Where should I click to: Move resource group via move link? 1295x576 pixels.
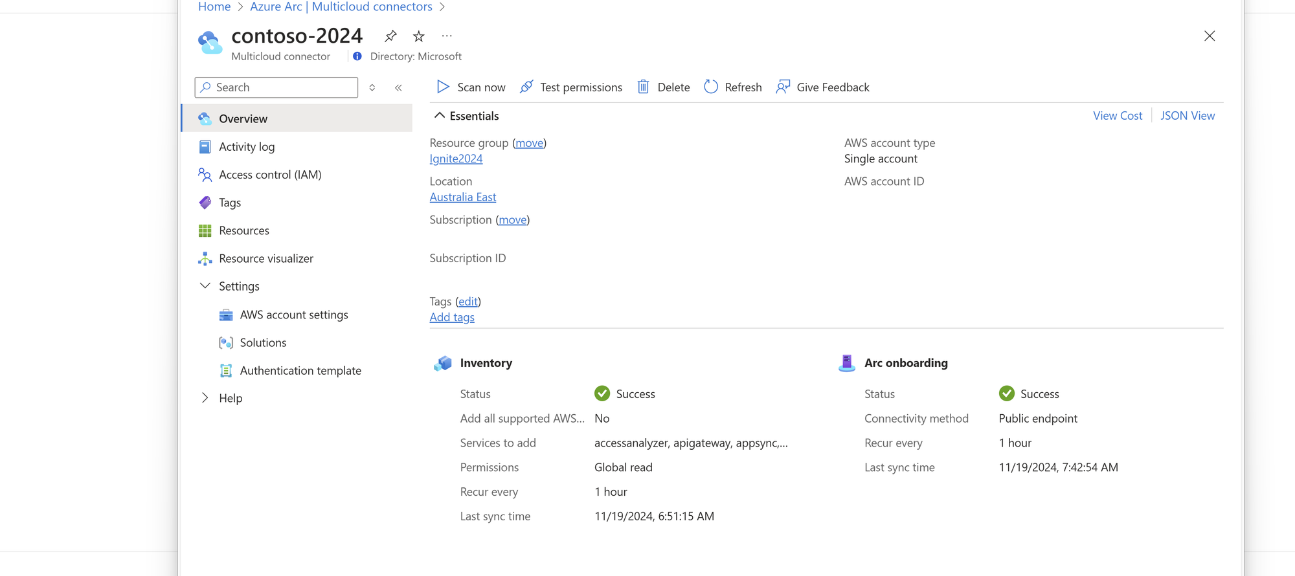[x=529, y=143]
